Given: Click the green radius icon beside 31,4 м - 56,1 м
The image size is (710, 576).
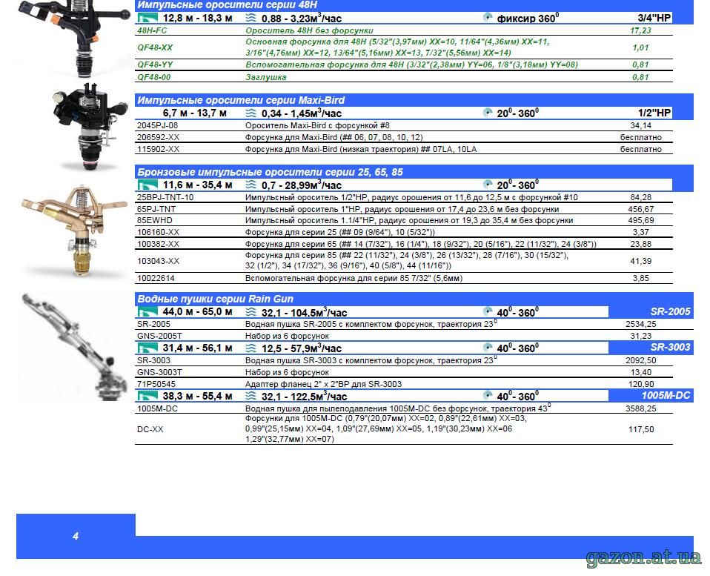Looking at the screenshot, I should pyautogui.click(x=147, y=348).
